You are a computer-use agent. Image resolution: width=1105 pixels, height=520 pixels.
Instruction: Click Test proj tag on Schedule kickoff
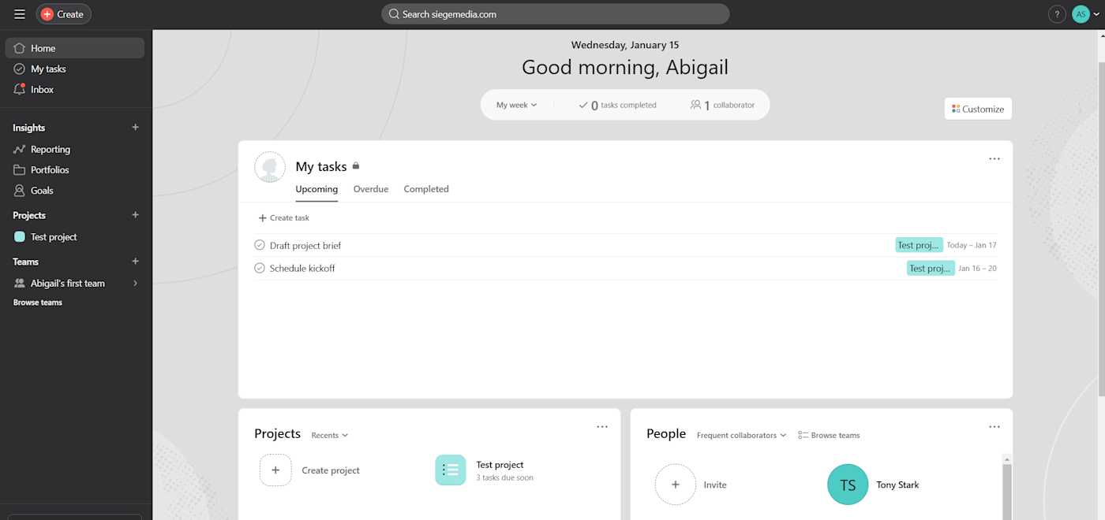(x=931, y=268)
